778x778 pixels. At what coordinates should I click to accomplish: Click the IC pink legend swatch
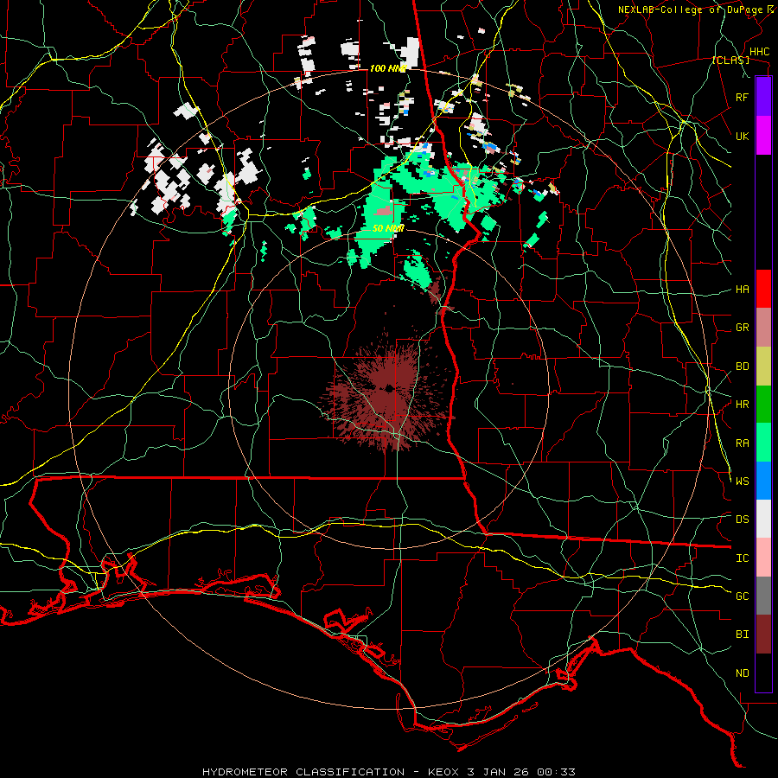pyautogui.click(x=763, y=558)
